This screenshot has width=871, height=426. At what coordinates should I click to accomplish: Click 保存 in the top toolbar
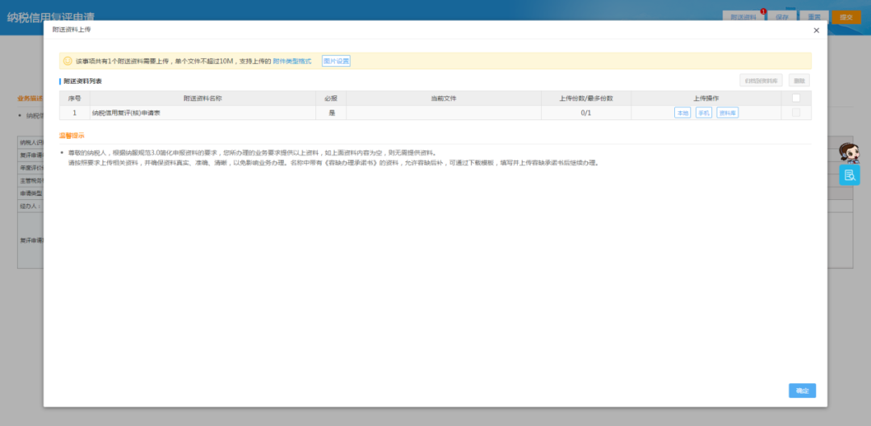point(781,17)
